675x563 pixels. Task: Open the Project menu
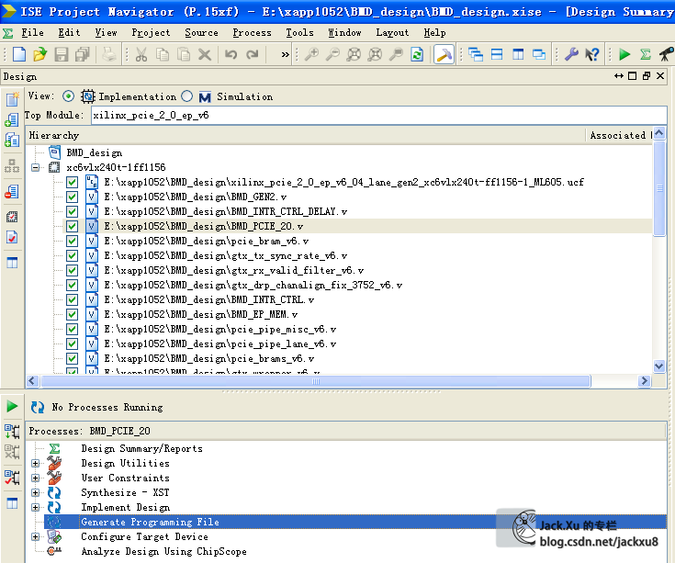tap(151, 33)
